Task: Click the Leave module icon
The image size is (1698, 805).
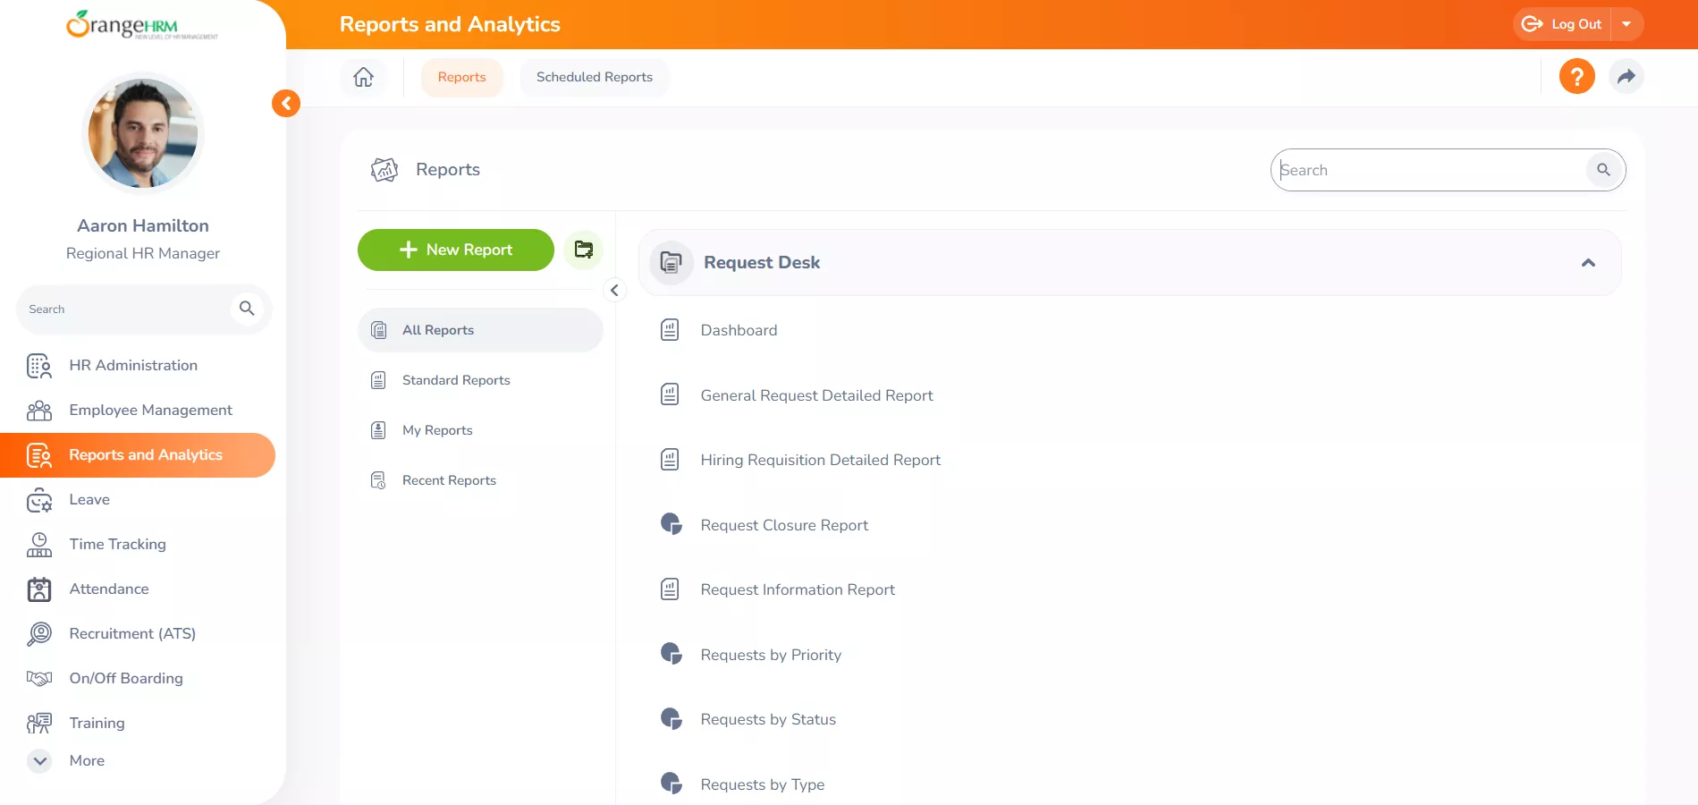Action: tap(39, 500)
